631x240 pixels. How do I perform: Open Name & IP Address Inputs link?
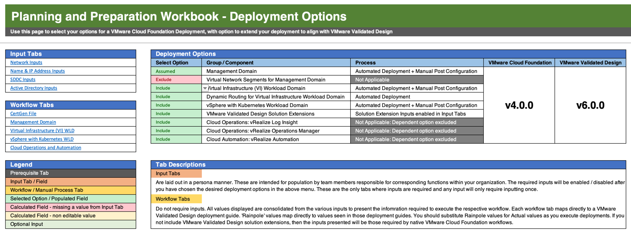[x=38, y=71]
